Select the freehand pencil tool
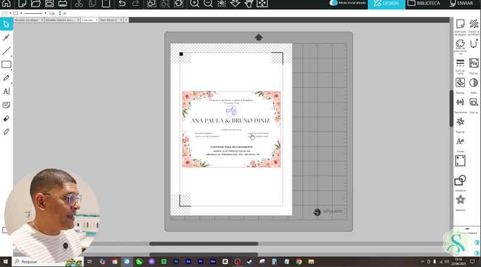 (x=7, y=78)
